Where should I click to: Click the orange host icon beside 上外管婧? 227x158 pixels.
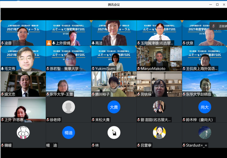coord(49,43)
